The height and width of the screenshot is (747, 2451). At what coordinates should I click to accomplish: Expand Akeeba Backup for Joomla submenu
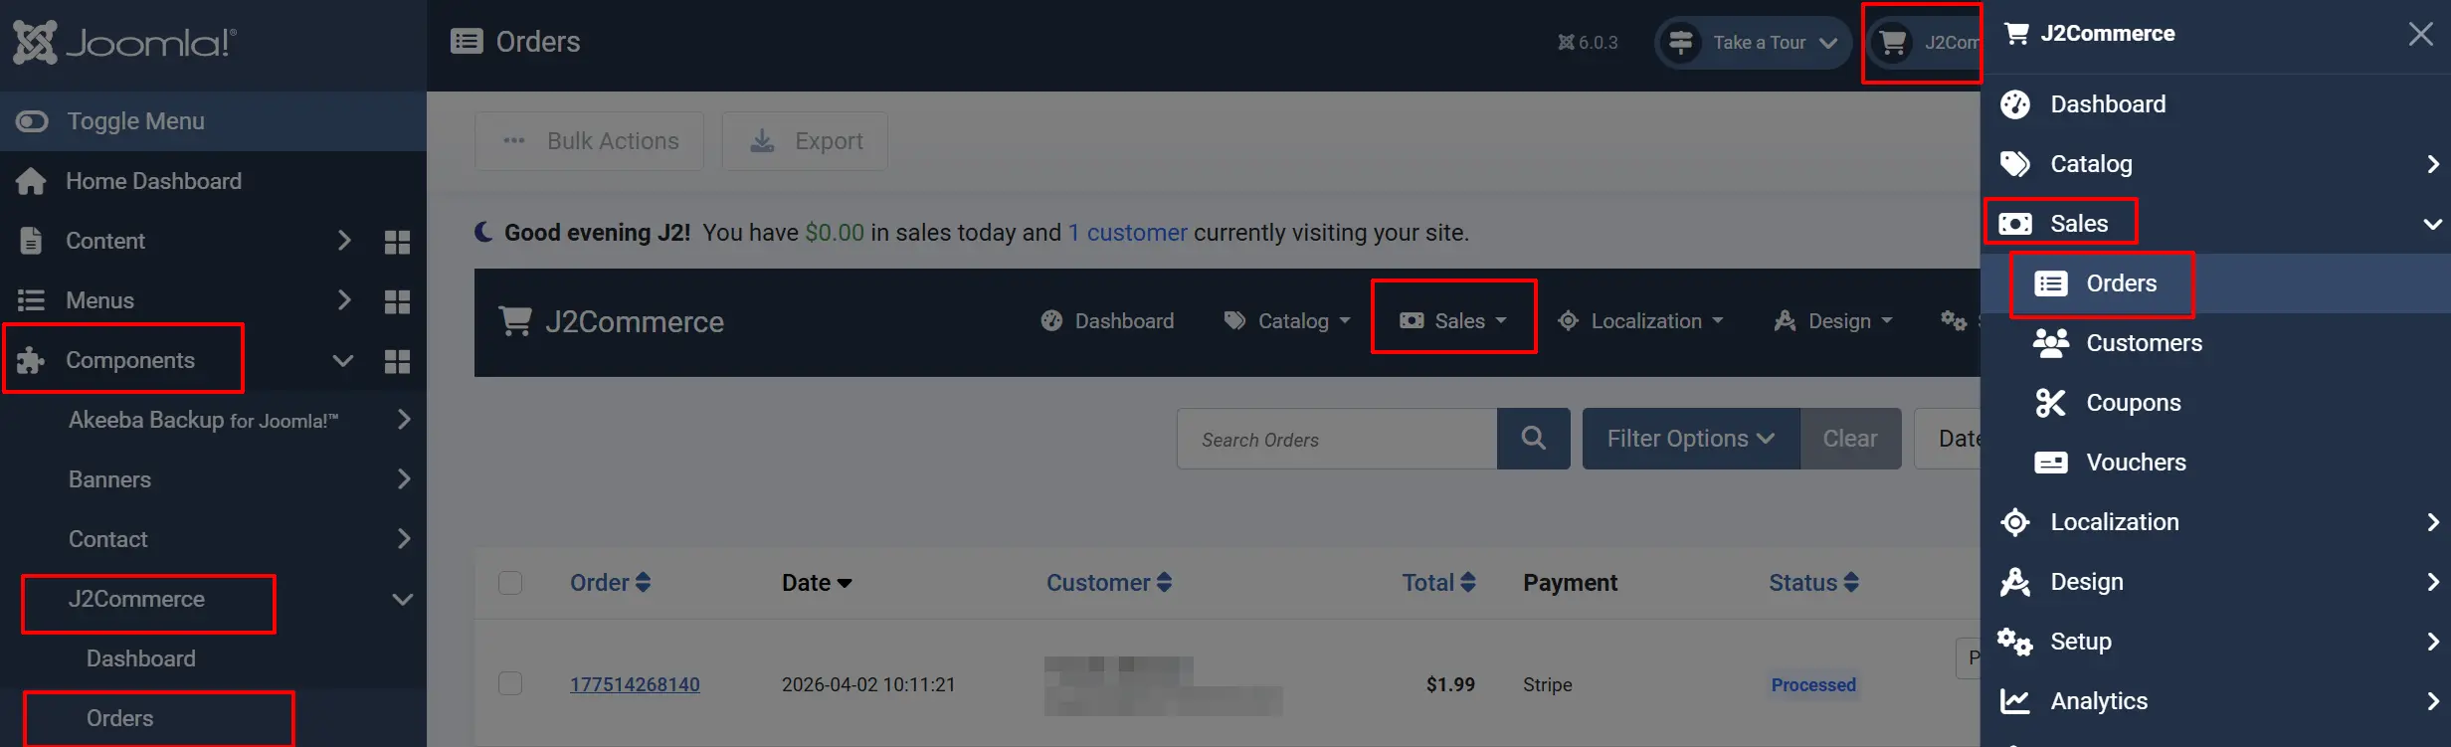pos(404,420)
